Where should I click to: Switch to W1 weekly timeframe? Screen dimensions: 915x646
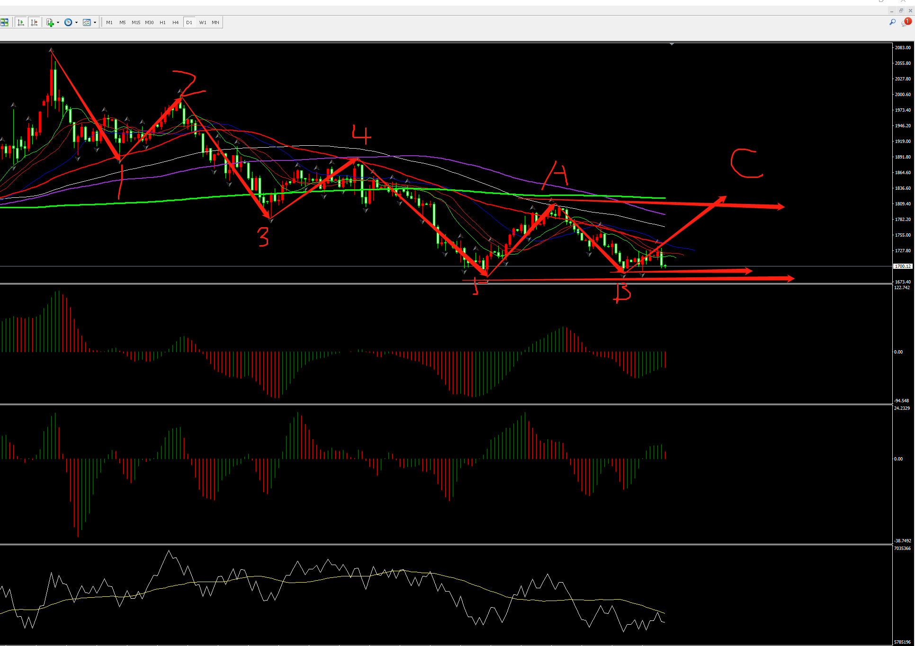[x=203, y=22]
